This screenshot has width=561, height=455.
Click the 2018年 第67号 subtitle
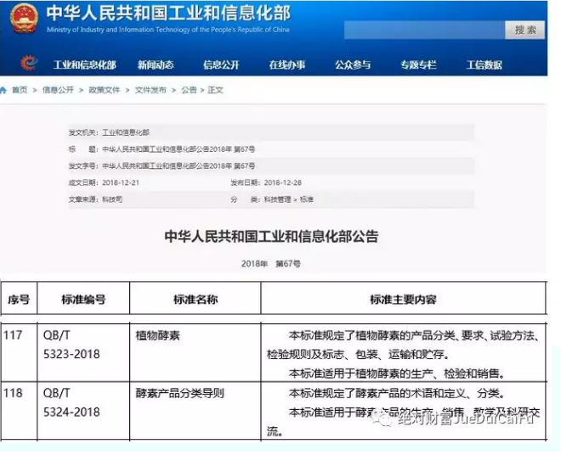271,264
